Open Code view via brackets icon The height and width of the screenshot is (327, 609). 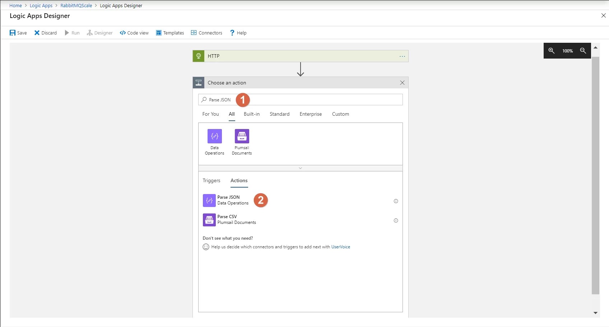tap(123, 33)
